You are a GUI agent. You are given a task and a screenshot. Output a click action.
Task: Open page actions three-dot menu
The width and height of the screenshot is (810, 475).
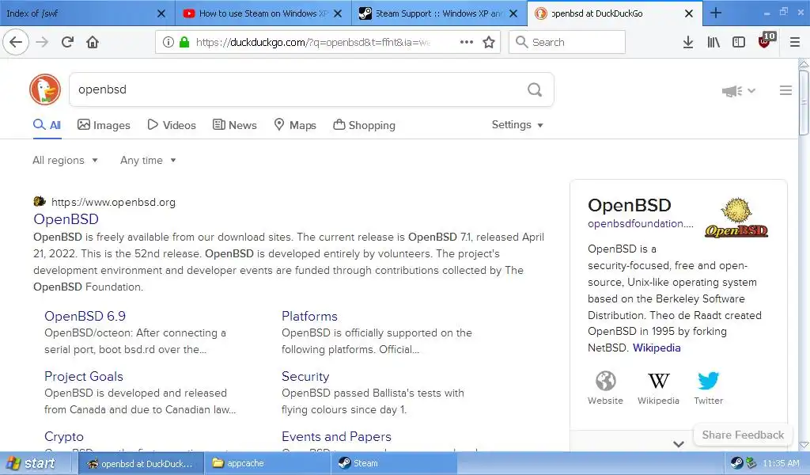coord(467,42)
